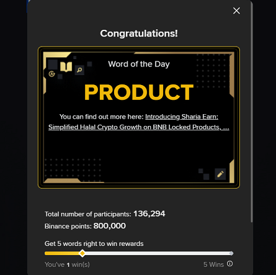Click the magnifying glass icon on card
The width and height of the screenshot is (276, 275).
tap(79, 70)
